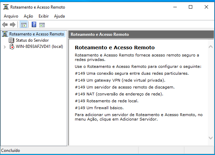Image resolution: width=215 pixels, height=155 pixels.
Task: Select Roteamento e Acesso Remoto tree root
Action: click(37, 34)
